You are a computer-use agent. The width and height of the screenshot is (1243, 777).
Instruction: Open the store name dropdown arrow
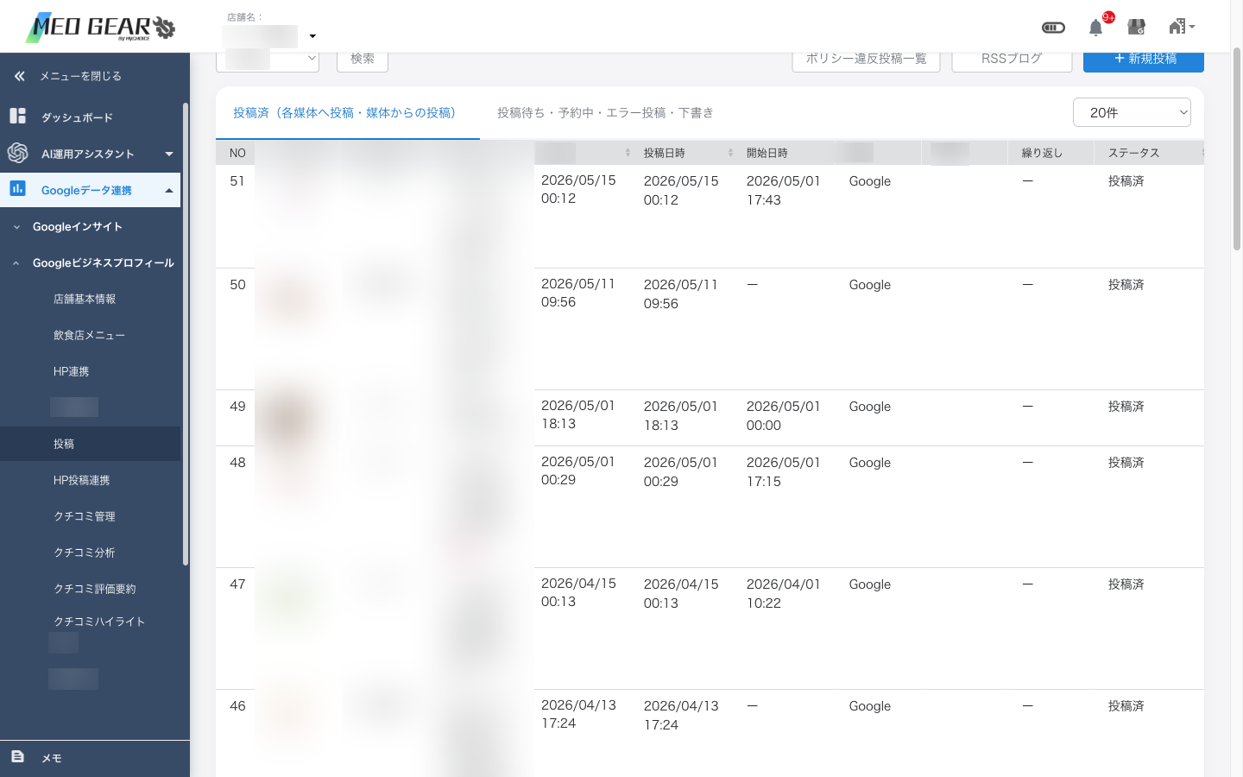(312, 36)
